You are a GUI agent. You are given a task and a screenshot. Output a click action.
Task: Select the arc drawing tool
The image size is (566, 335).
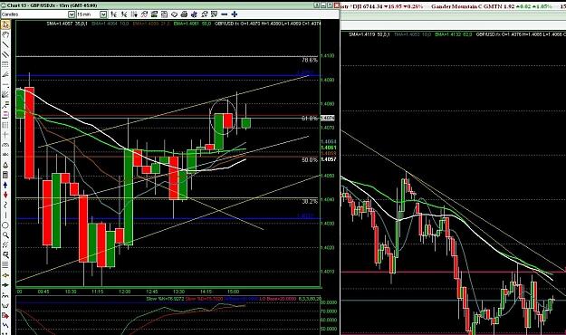click(x=5, y=145)
